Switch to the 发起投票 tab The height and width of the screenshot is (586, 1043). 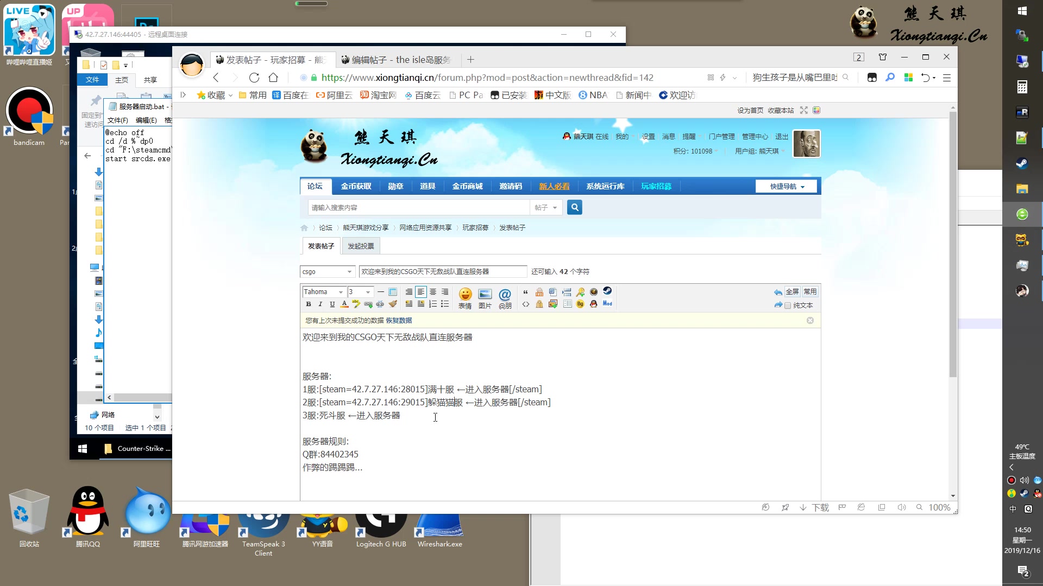tap(361, 246)
